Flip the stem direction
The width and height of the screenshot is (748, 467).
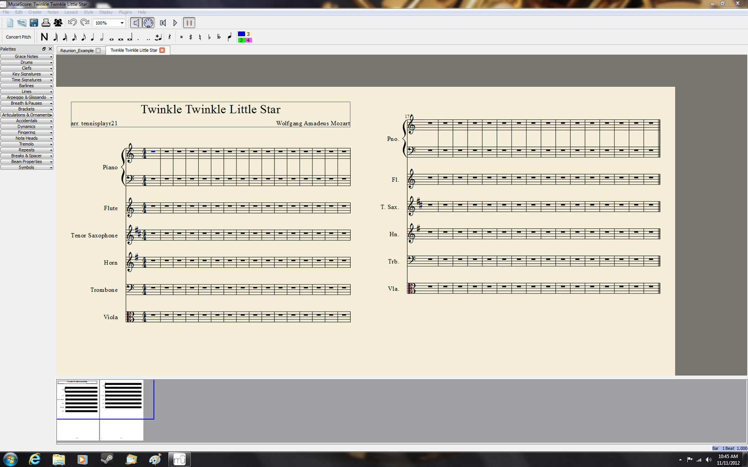(x=229, y=37)
